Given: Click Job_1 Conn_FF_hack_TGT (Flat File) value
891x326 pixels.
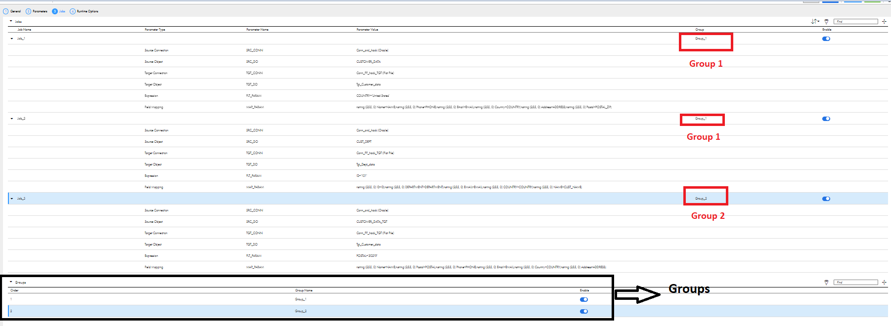Looking at the screenshot, I should [x=375, y=73].
